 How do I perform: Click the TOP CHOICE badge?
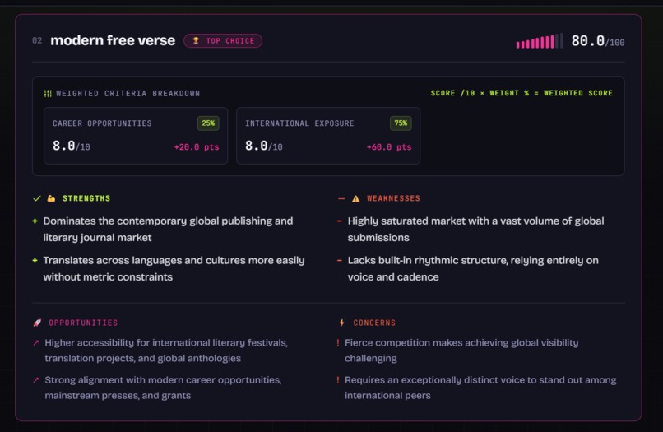(223, 40)
